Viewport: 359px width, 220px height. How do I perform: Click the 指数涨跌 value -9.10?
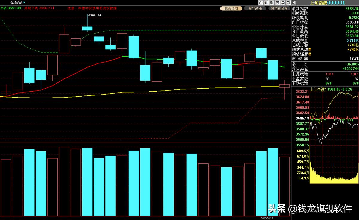click(355, 13)
